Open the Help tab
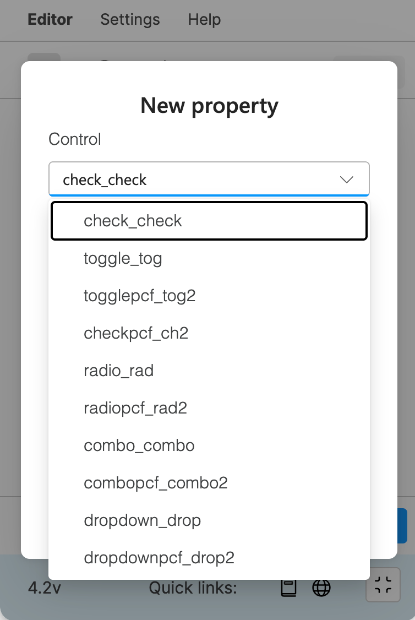The height and width of the screenshot is (620, 415). click(204, 19)
